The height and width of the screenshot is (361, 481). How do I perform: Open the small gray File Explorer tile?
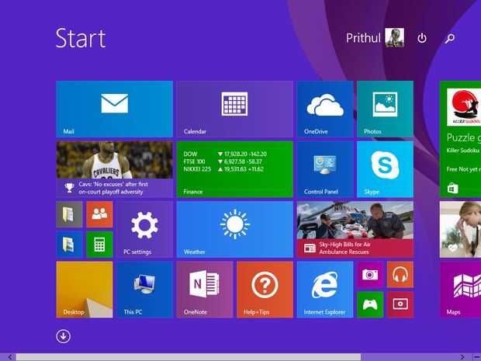click(69, 214)
